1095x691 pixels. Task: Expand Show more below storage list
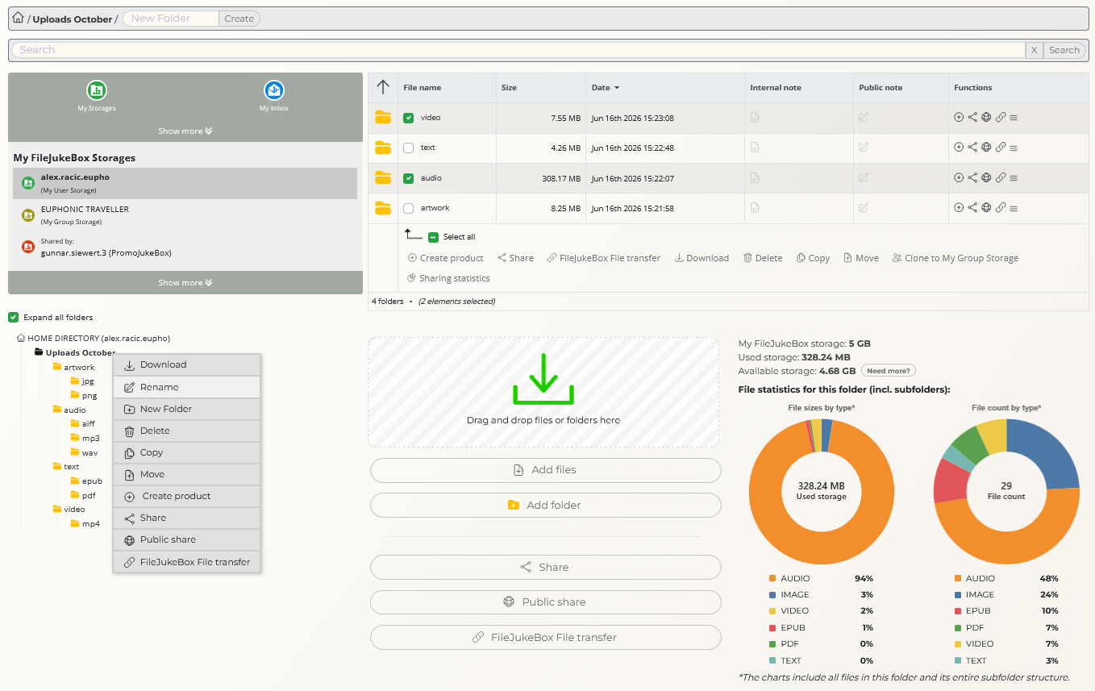pyautogui.click(x=185, y=282)
